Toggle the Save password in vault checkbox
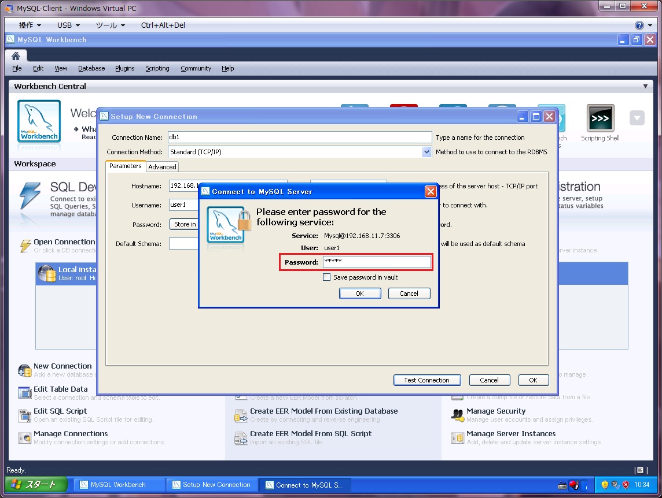This screenshot has height=498, width=662. click(x=327, y=277)
